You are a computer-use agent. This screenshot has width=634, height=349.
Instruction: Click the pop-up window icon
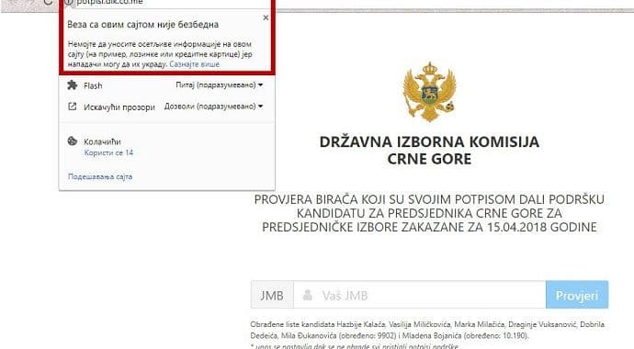[x=73, y=107]
